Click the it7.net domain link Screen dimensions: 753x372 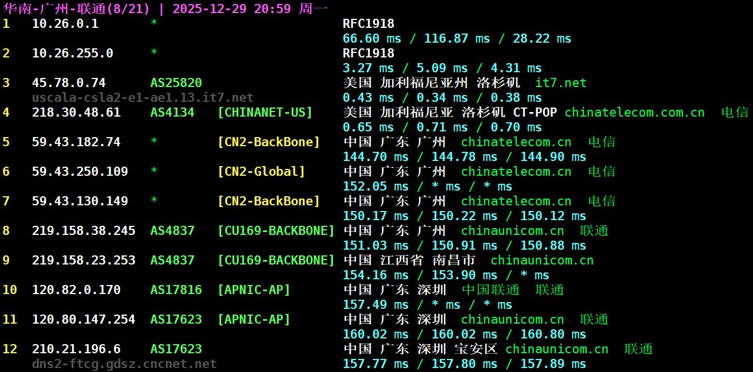[561, 83]
